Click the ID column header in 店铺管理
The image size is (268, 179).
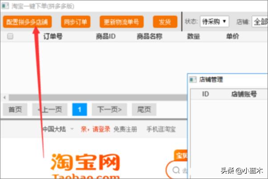pyautogui.click(x=205, y=94)
